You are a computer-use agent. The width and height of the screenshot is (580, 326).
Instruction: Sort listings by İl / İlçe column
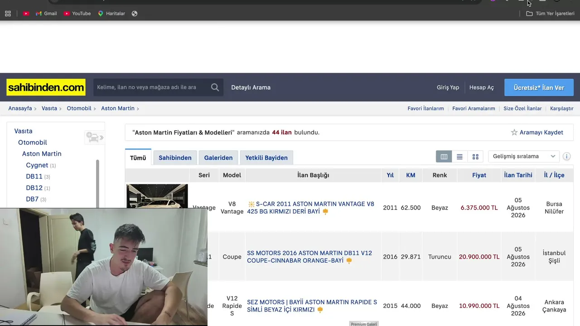pos(554,175)
